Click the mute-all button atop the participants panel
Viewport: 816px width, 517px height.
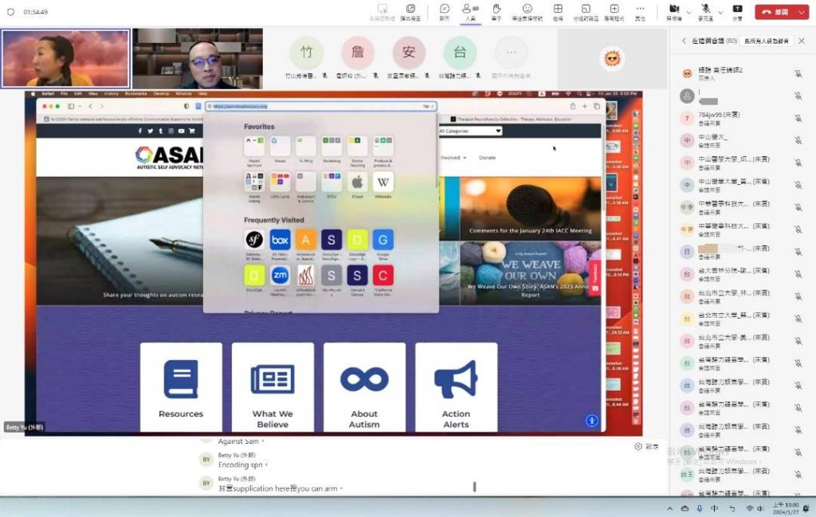coord(768,41)
